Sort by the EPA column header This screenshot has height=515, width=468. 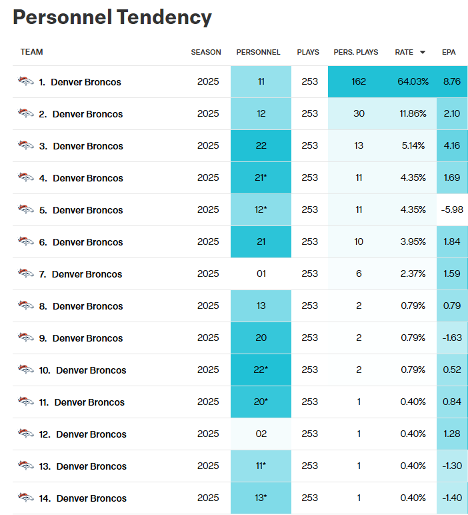click(449, 52)
